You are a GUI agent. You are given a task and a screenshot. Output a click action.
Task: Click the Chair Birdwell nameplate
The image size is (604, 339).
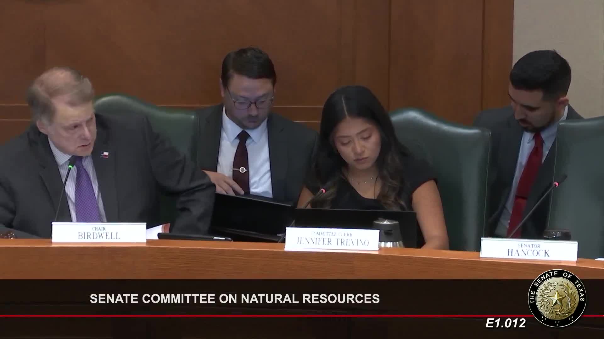99,233
